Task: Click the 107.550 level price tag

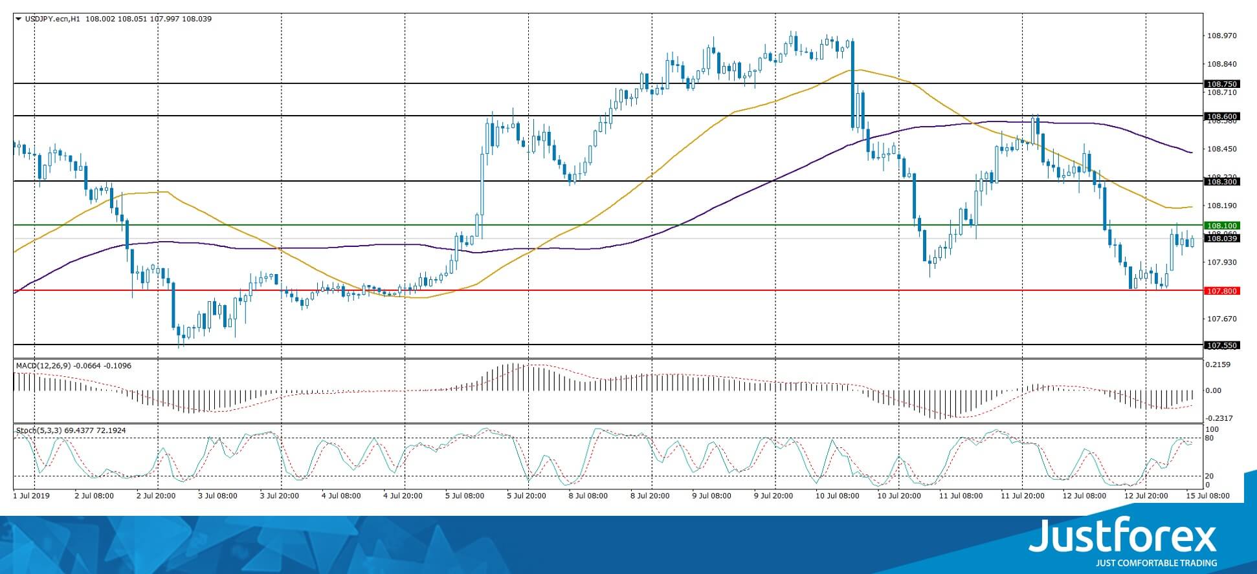Action: (x=1221, y=345)
